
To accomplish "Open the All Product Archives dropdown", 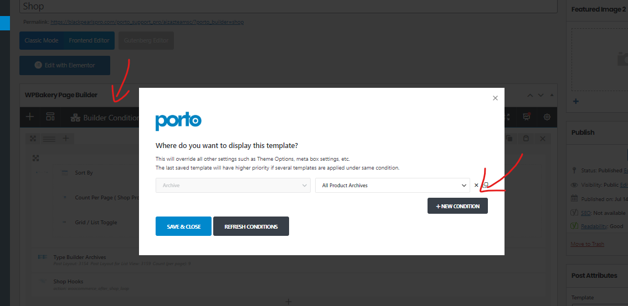I will tap(393, 186).
